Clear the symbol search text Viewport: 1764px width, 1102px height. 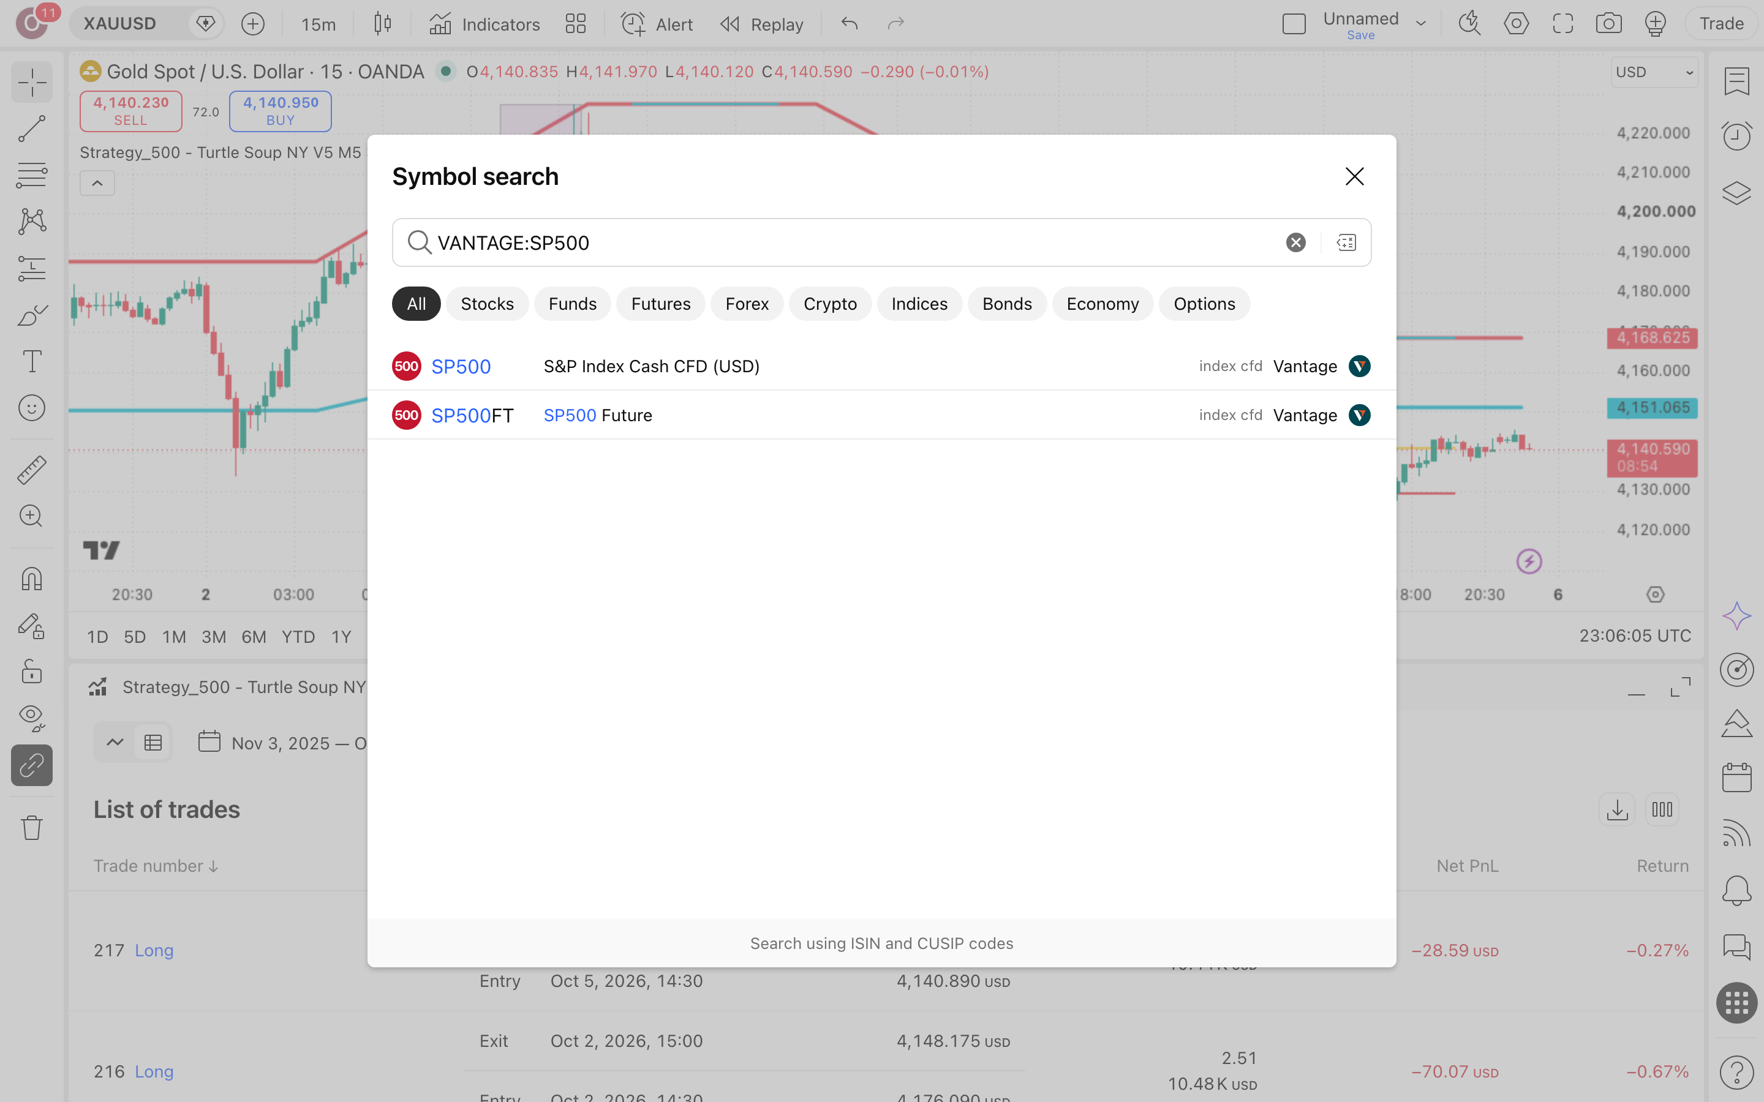(1295, 242)
